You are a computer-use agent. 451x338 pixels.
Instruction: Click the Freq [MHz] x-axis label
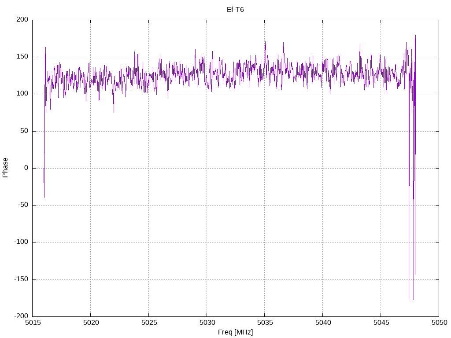coord(235,332)
